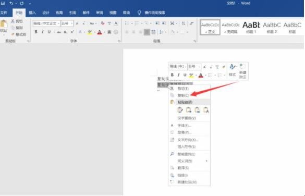The height and width of the screenshot is (196, 305).
Task: Toggle Bold in the ribbon font group
Action: click(x=36, y=32)
